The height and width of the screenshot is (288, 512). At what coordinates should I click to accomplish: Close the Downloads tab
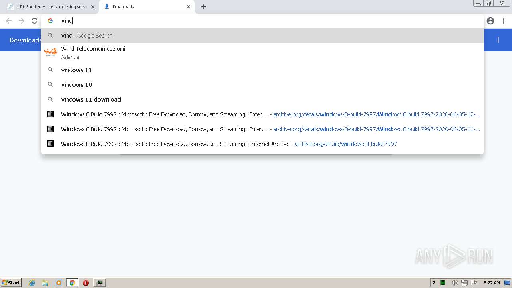(x=188, y=7)
